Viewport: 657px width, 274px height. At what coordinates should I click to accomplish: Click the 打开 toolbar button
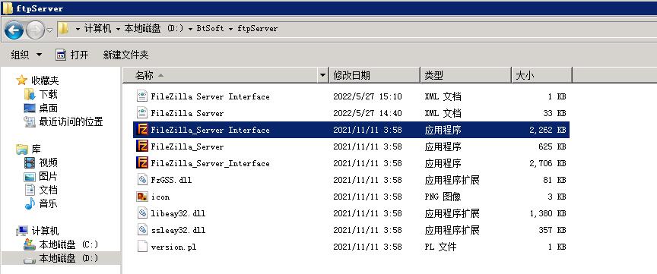tap(72, 55)
